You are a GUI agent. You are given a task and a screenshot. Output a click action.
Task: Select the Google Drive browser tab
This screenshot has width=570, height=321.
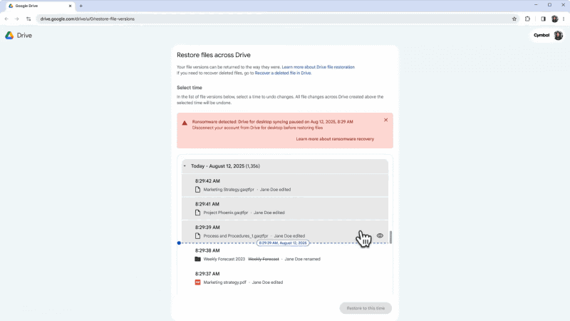click(40, 6)
